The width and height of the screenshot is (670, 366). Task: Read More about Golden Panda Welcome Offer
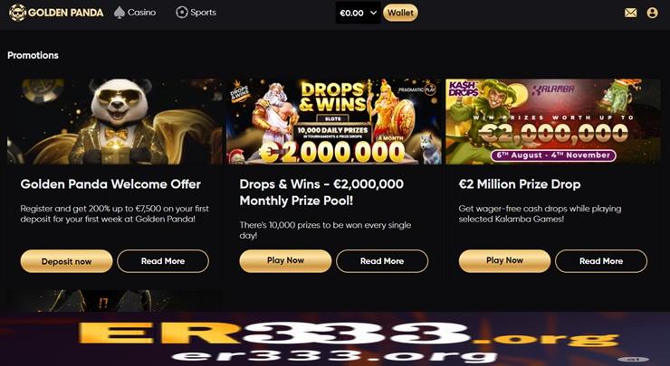coord(163,261)
